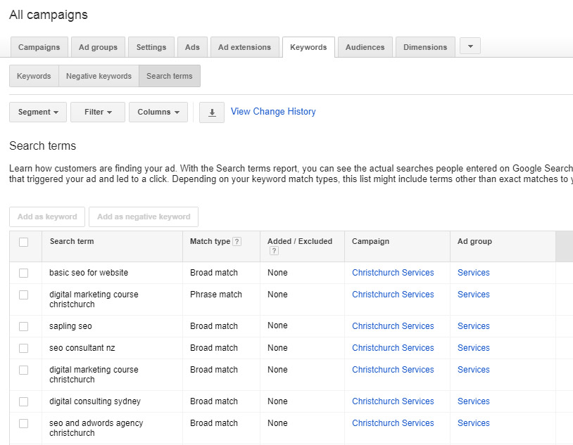The image size is (573, 445).
Task: Open the more tabs arrow beside Dimensions
Action: [x=470, y=47]
